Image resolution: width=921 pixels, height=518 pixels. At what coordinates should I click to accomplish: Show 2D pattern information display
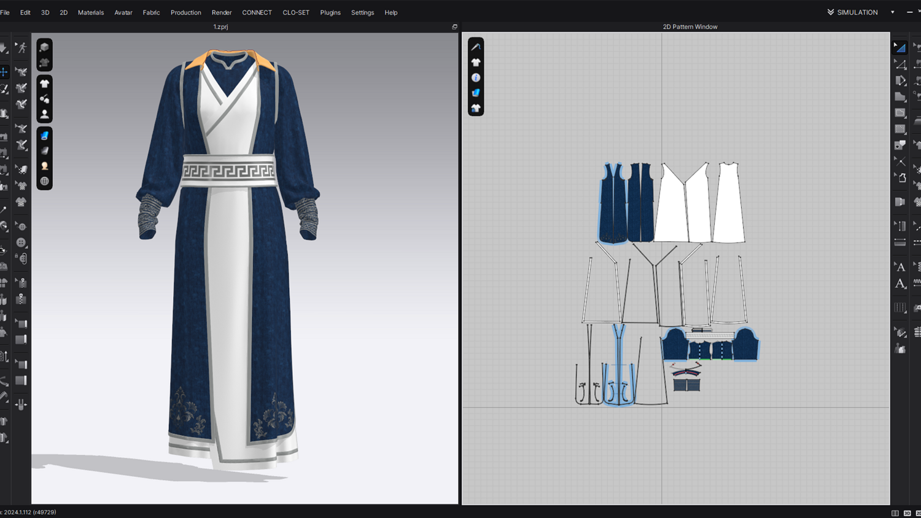[x=476, y=77]
